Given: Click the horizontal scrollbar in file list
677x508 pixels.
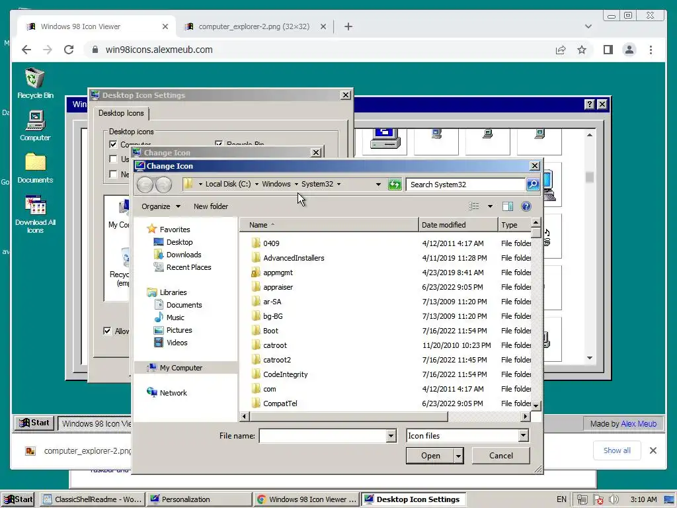Looking at the screenshot, I should 348,417.
